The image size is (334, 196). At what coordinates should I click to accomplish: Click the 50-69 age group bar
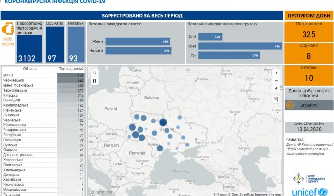[x=240, y=46]
